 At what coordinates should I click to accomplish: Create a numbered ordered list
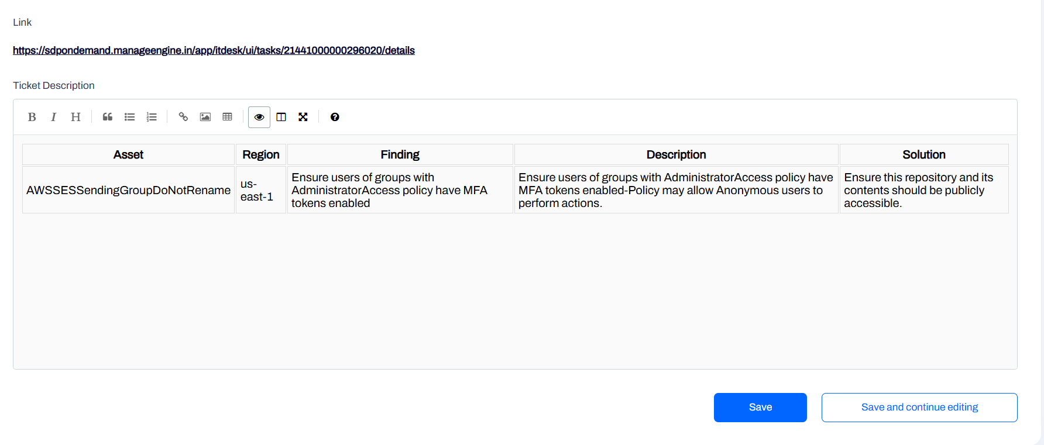click(x=152, y=117)
